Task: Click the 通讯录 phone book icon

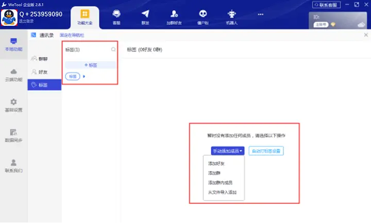Action: (x=33, y=35)
